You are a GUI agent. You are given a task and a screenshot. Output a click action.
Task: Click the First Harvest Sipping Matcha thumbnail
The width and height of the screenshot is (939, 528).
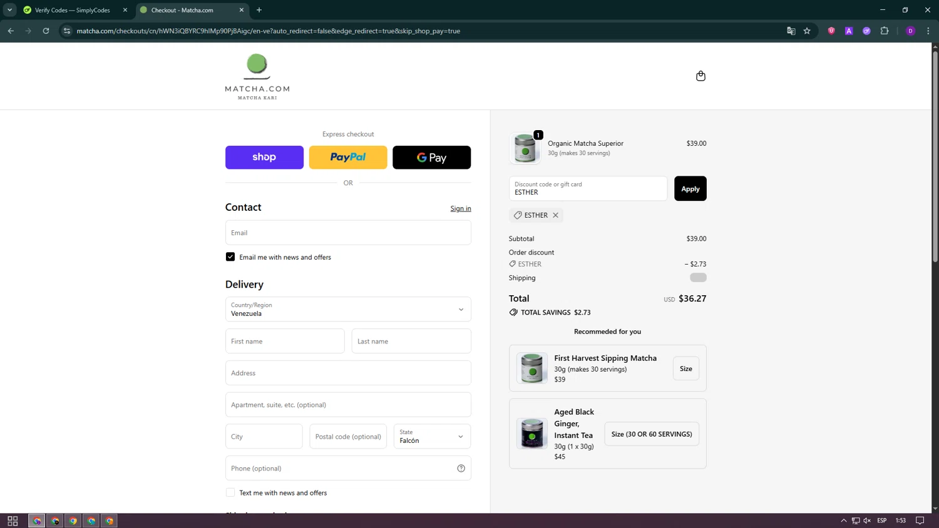532,368
